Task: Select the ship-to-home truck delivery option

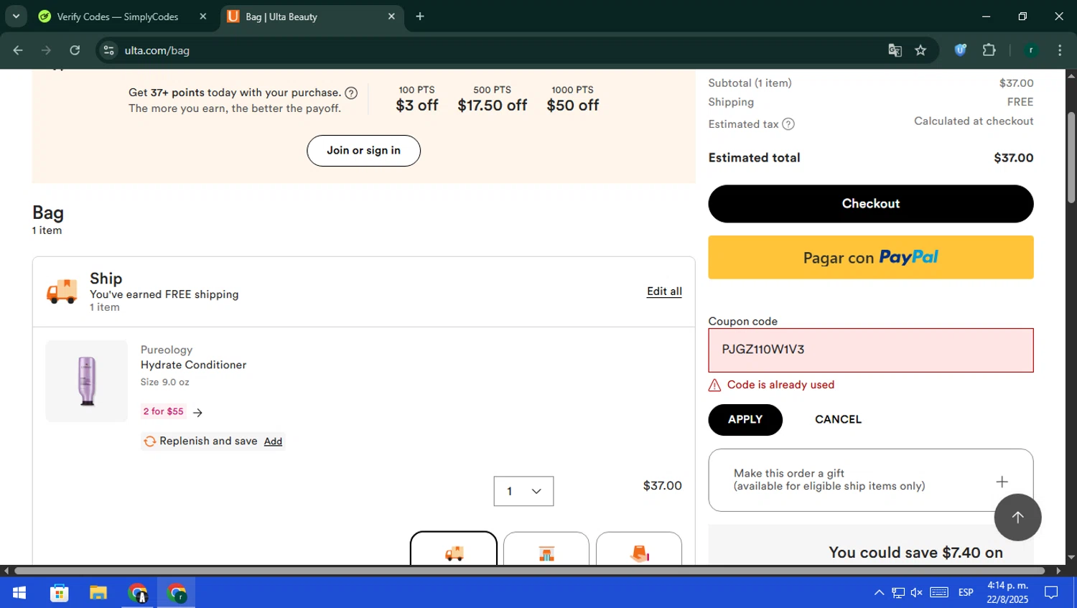Action: 453,549
